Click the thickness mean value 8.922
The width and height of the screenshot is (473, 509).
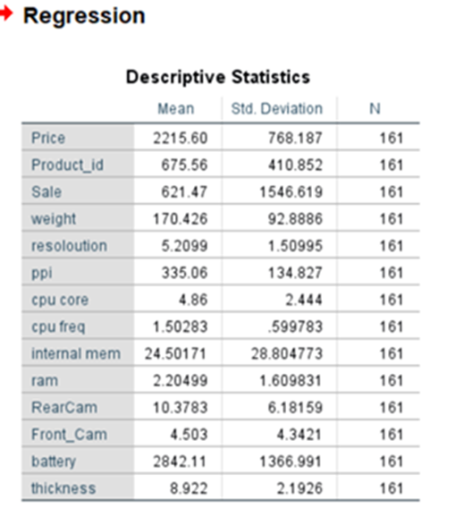click(189, 488)
